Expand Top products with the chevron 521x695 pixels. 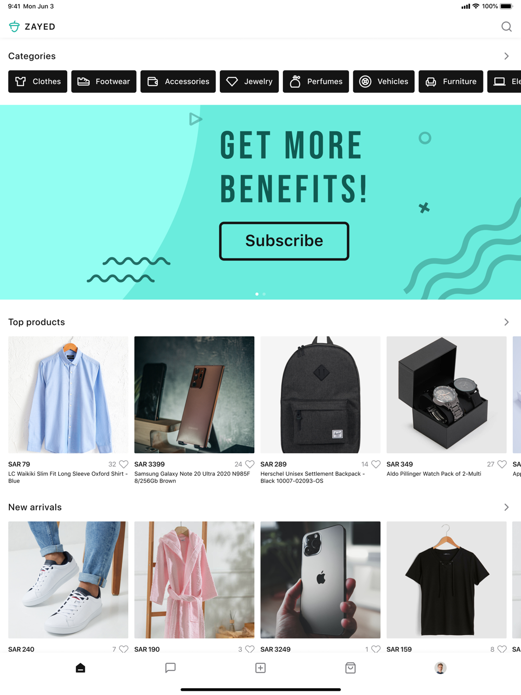coord(506,322)
